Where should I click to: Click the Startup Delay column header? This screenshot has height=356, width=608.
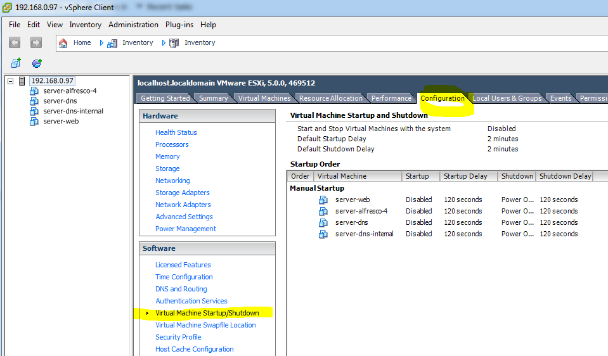click(x=469, y=176)
